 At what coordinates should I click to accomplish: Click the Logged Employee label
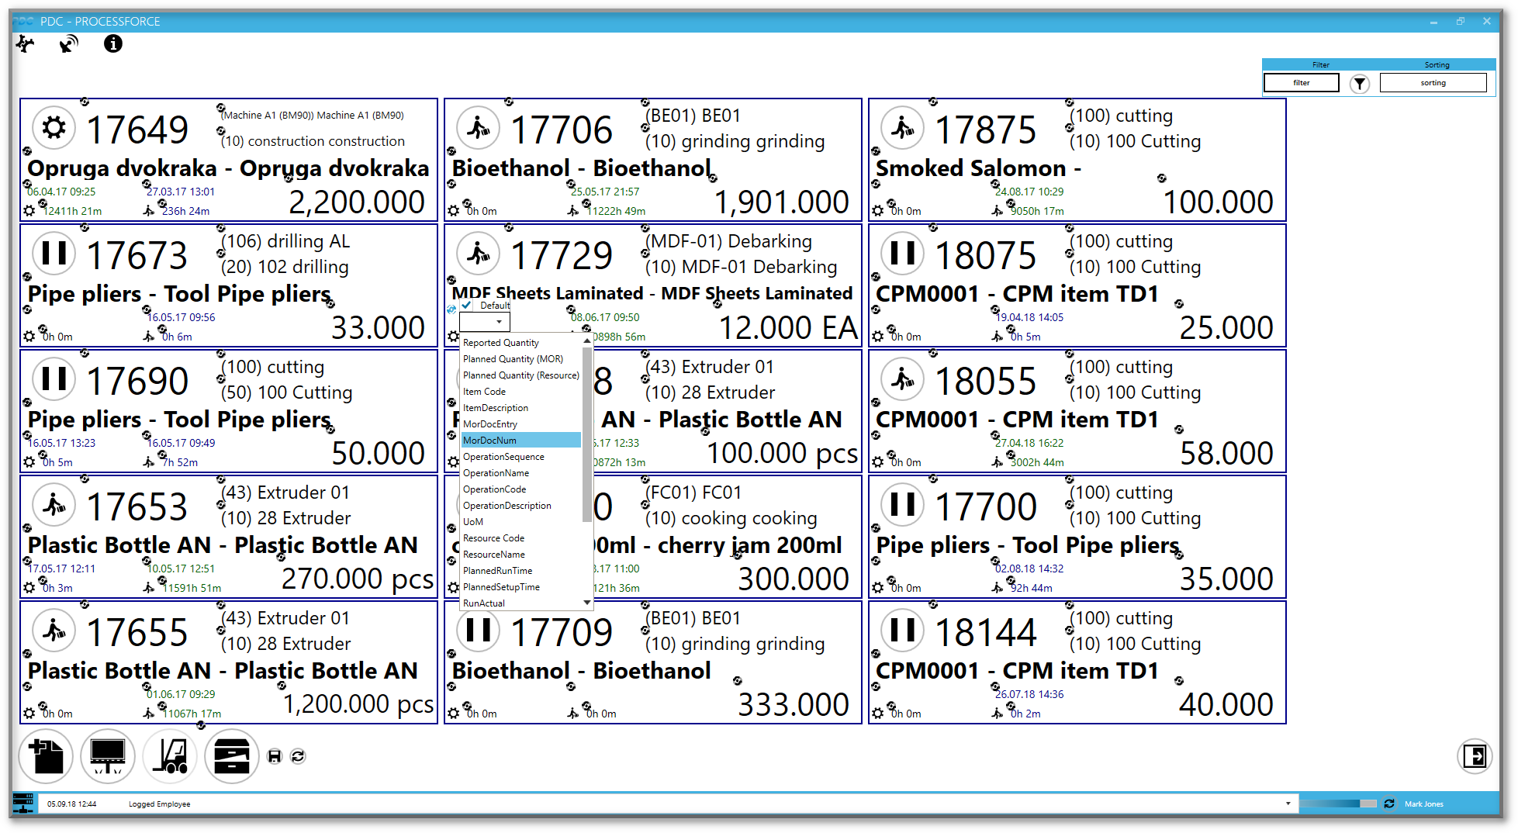click(159, 804)
